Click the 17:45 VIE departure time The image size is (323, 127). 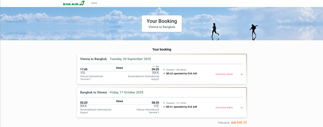point(84,69)
